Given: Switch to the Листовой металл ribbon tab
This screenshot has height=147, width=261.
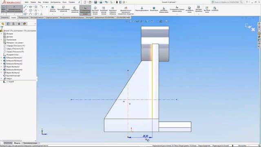Looking at the screenshot, I should (x=37, y=18).
